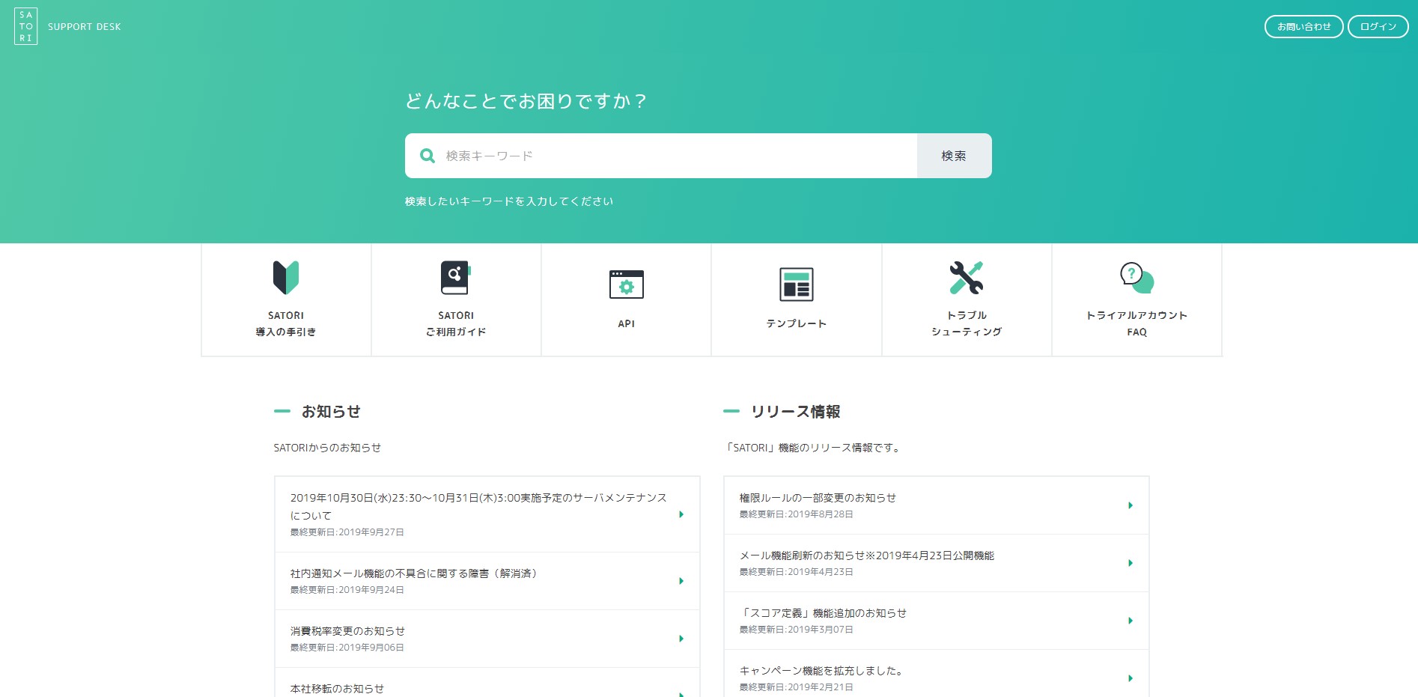Click date 最終更新日:2019年8月28日
The image size is (1418, 697).
[x=797, y=514]
